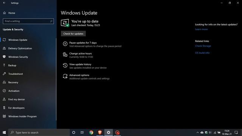This screenshot has height=136, width=242.
Task: Click the history icon for View update history
Action: tap(65, 65)
